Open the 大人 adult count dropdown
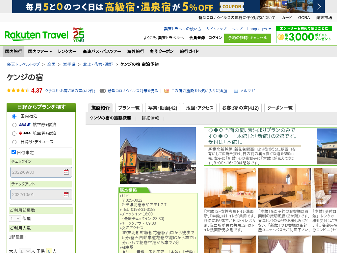The height and width of the screenshot is (253, 337). [x=25, y=251]
